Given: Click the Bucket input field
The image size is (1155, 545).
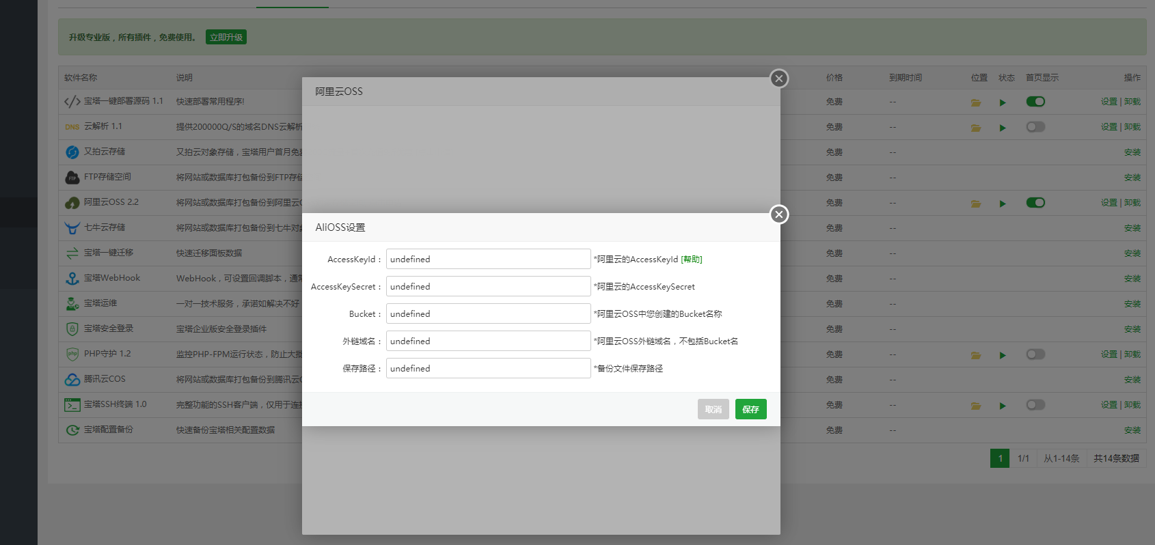Looking at the screenshot, I should tap(488, 313).
